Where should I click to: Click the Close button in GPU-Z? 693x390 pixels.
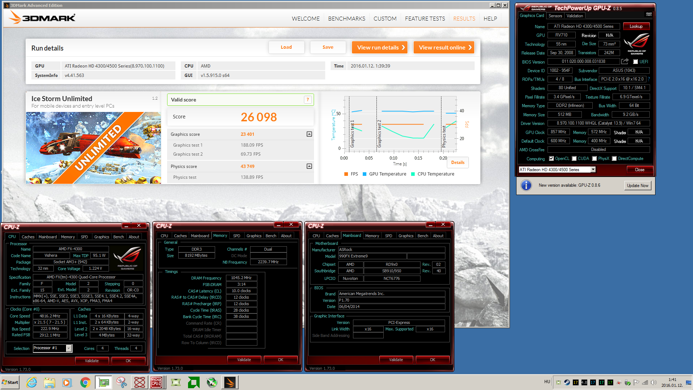point(639,170)
